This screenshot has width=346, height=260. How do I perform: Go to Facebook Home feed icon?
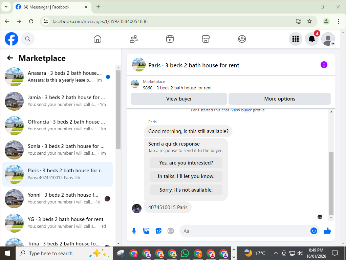point(97,39)
